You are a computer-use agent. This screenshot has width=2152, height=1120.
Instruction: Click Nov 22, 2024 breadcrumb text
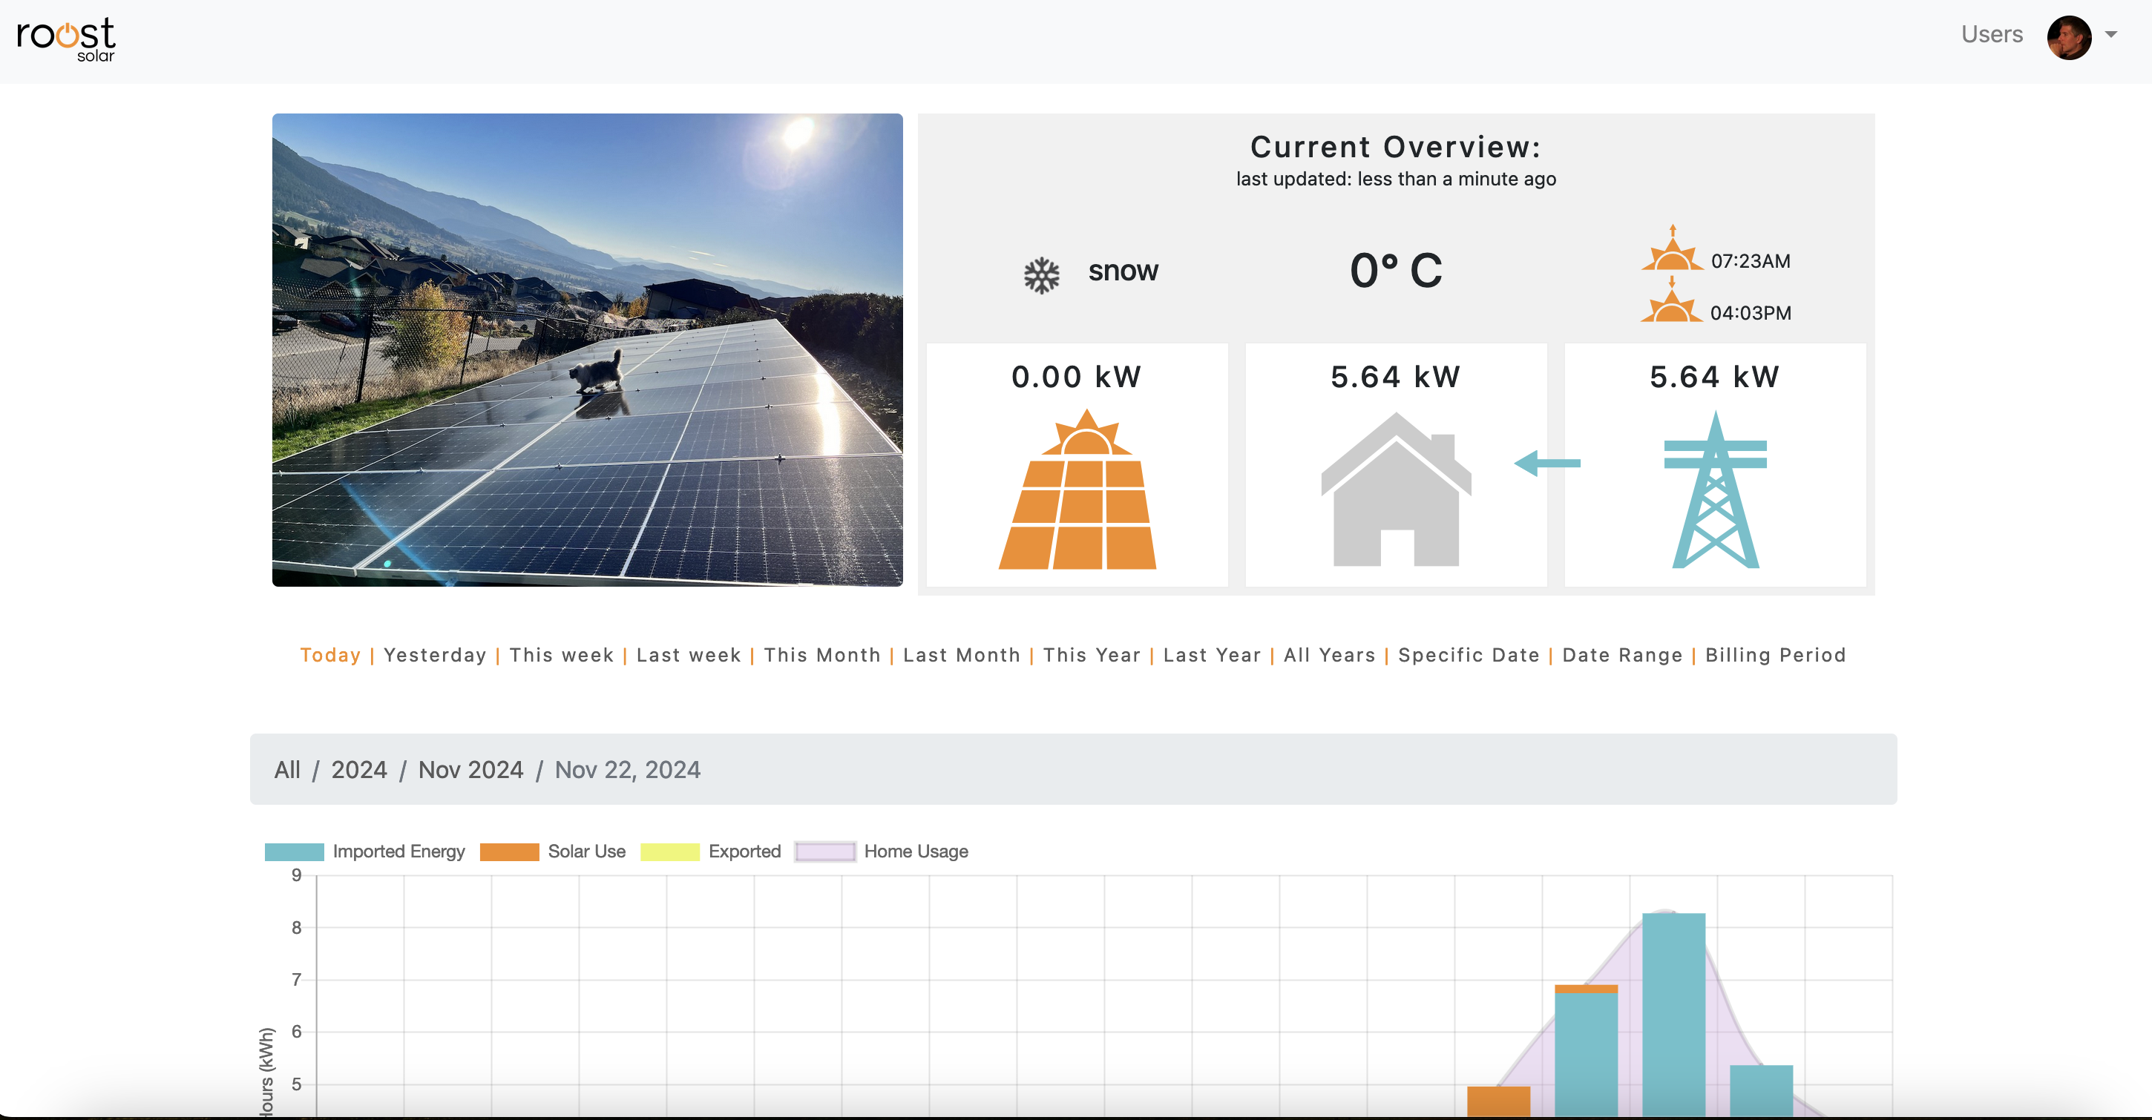coord(629,769)
